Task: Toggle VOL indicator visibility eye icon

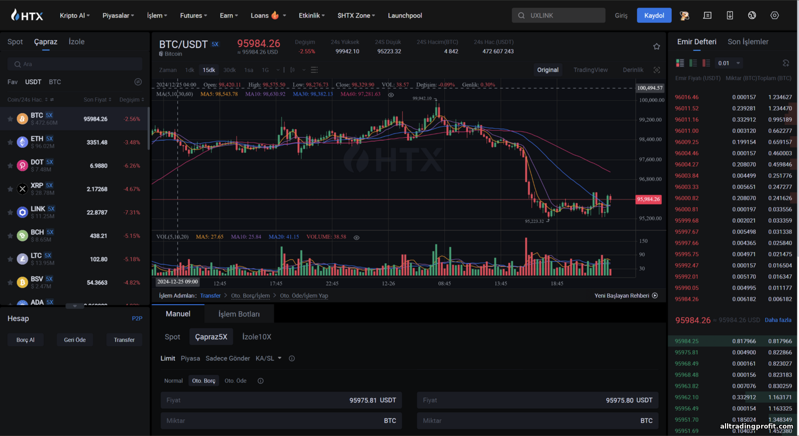Action: point(356,237)
